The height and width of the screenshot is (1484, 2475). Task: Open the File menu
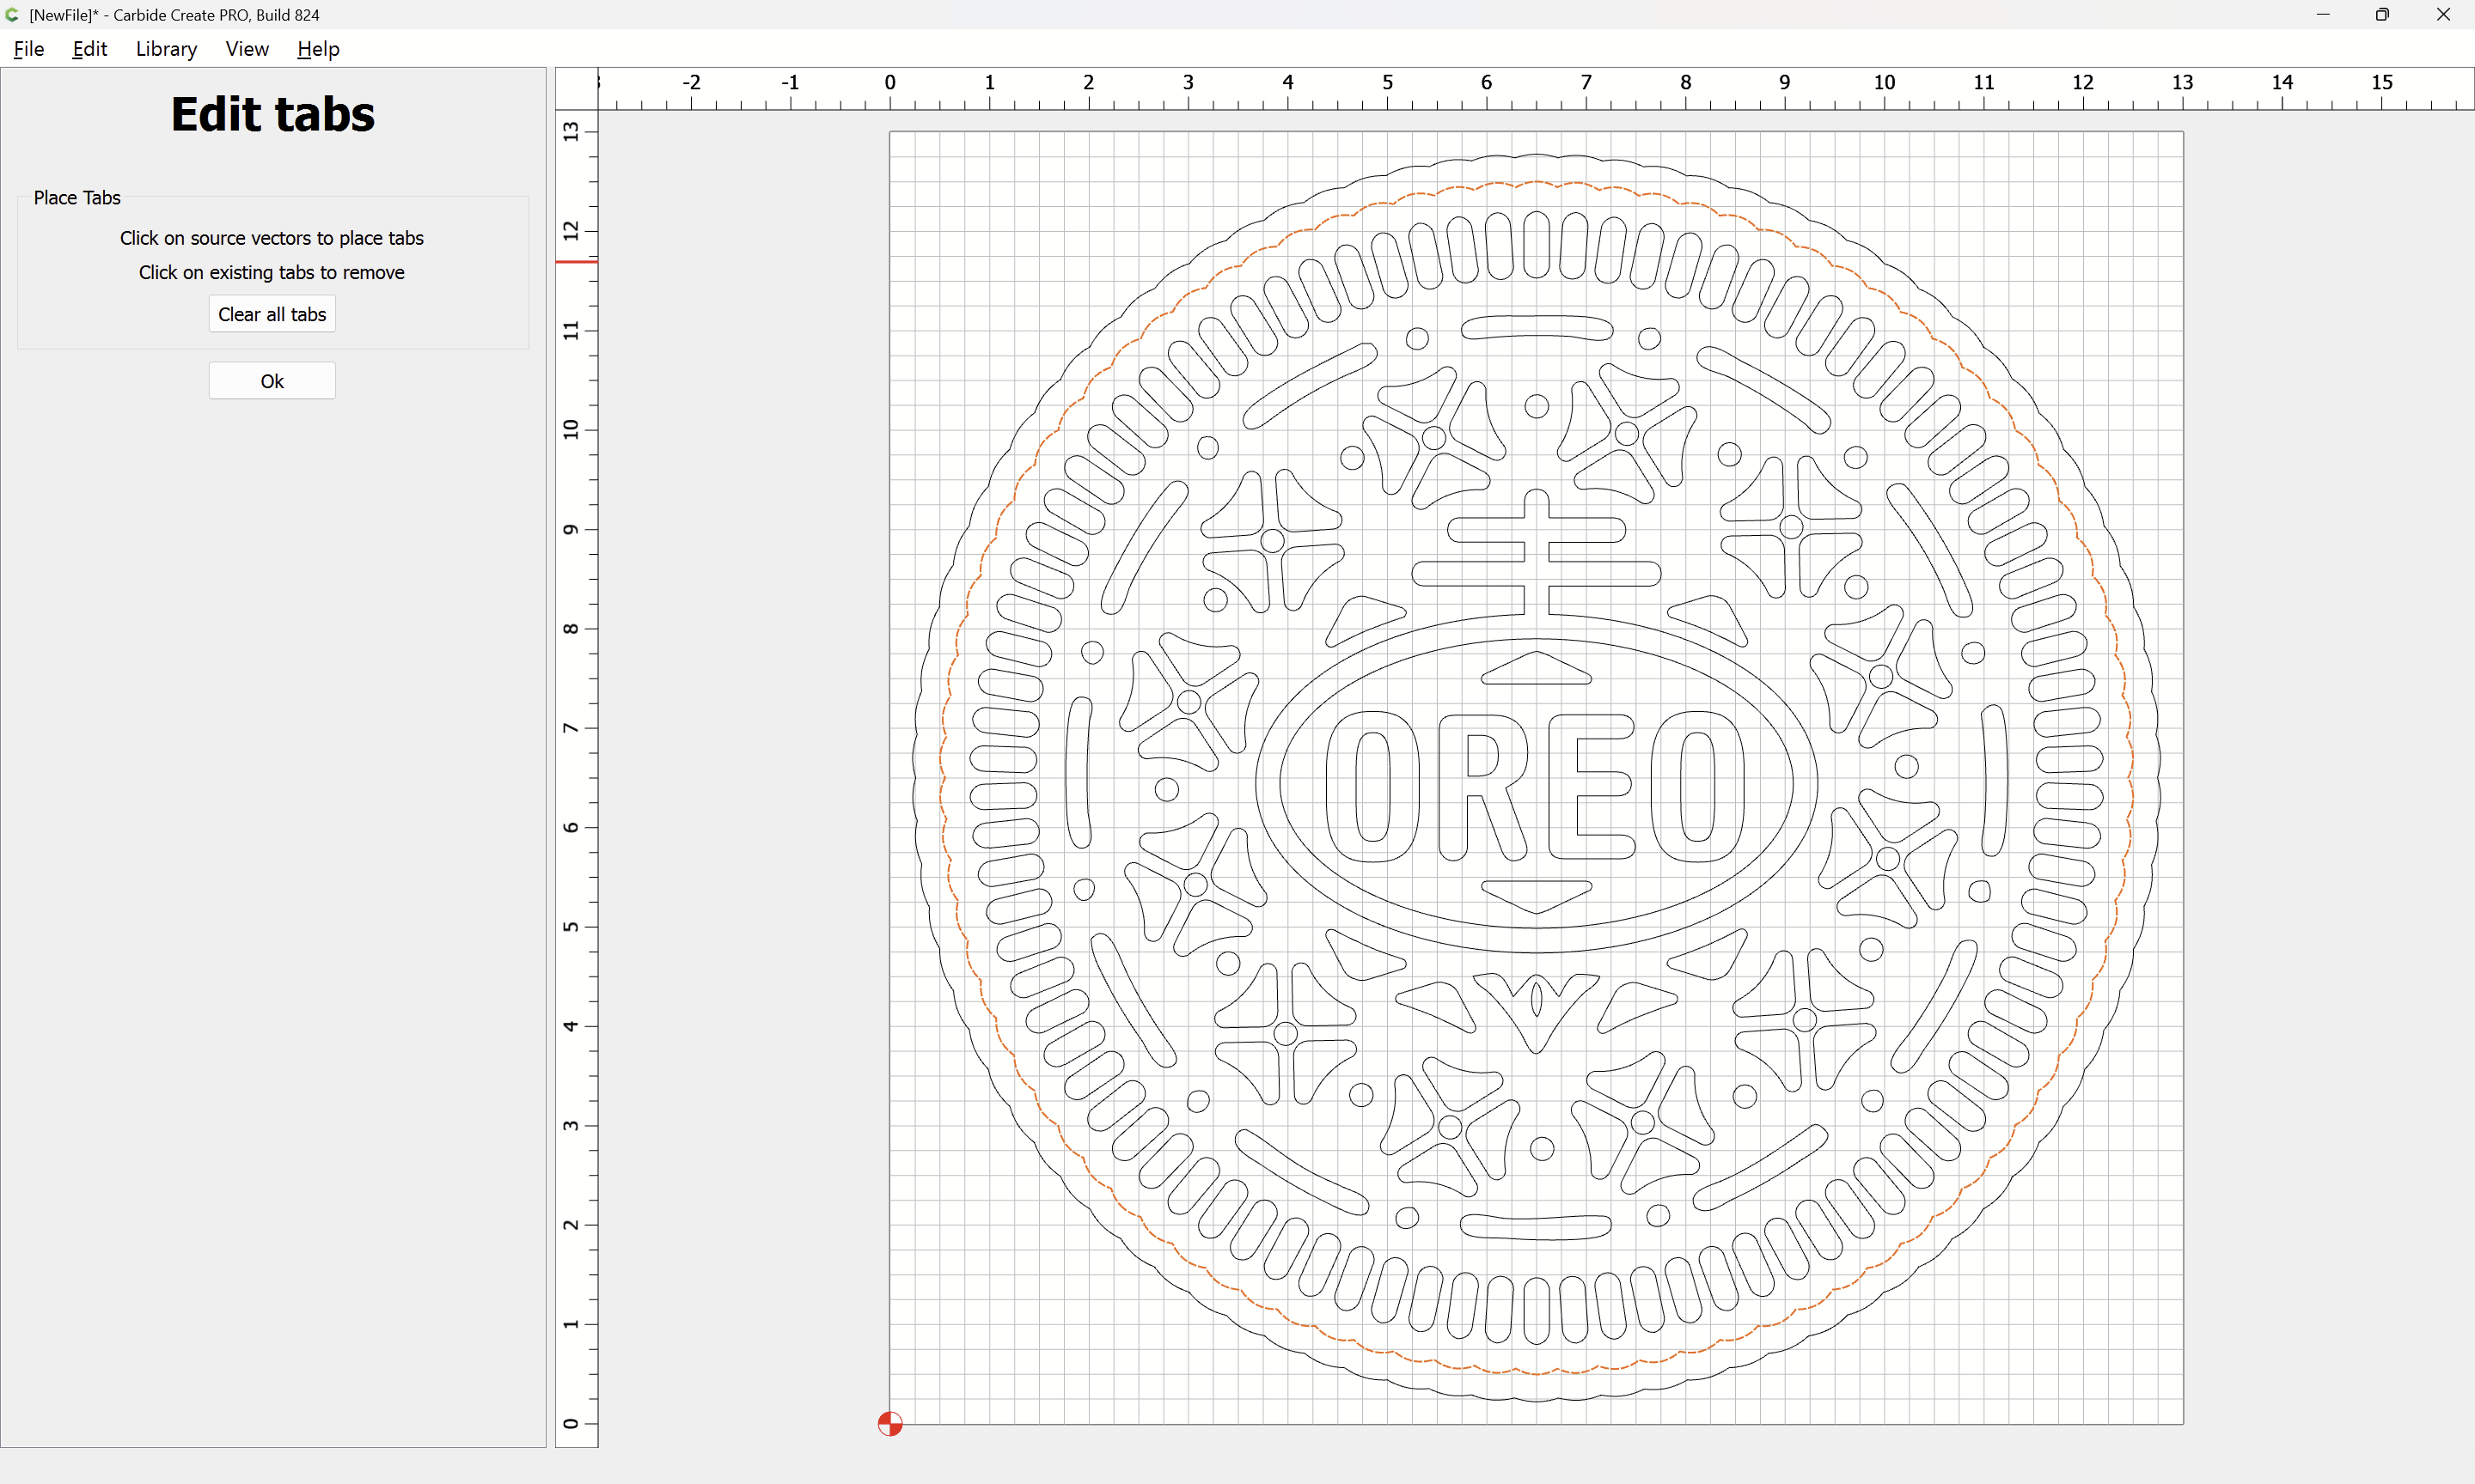[28, 49]
